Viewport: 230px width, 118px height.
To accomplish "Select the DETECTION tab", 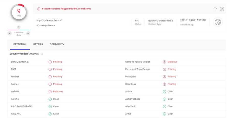I will click(20, 44).
